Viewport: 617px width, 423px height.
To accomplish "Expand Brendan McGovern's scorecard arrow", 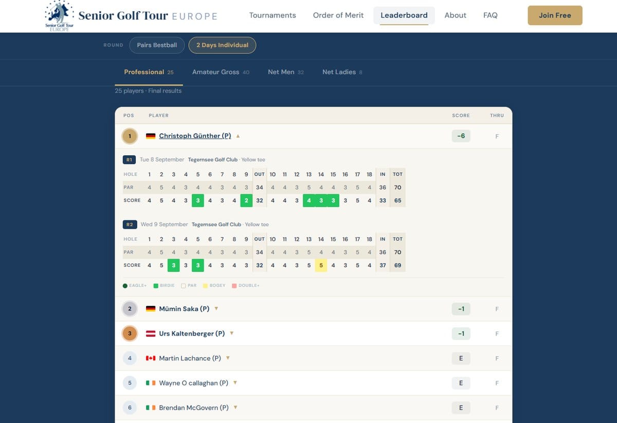I will pyautogui.click(x=235, y=407).
